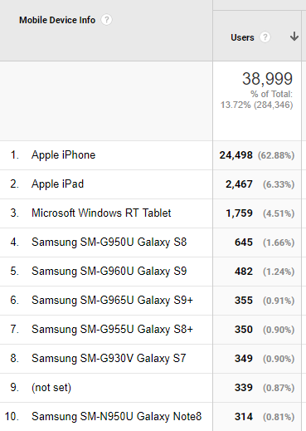This screenshot has height=431, width=306.
Task: Click the 38,999 total users summary
Action: (267, 79)
